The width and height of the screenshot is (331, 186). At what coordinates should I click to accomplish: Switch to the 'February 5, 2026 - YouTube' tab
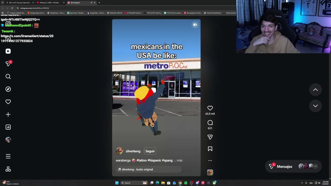[49, 3]
